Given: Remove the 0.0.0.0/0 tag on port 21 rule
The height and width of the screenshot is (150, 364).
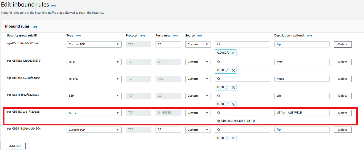Looking at the screenshot, I should point(233,138).
